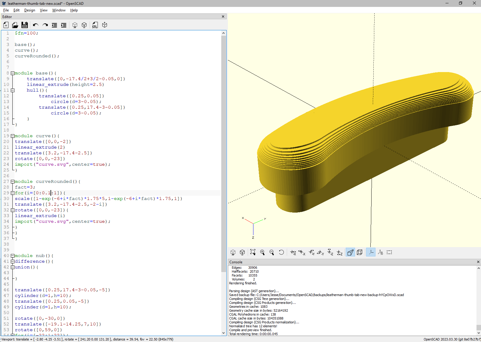The height and width of the screenshot is (342, 481).
Task: Toggle Show Axes in viewport toolbar
Action: 371,253
